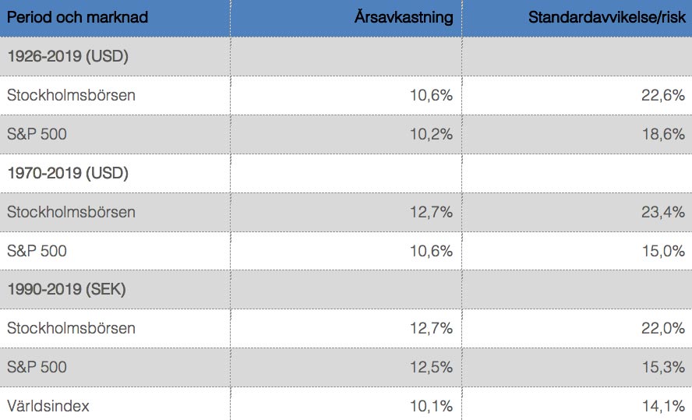Viewport: 692px width, 420px height.
Task: Select the 'Standardavvikelse/risk' column header
Action: pyautogui.click(x=577, y=18)
